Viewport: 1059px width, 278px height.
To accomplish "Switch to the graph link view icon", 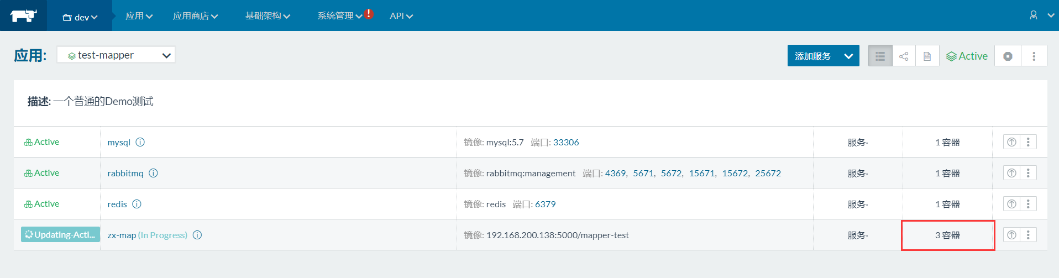I will (x=904, y=56).
